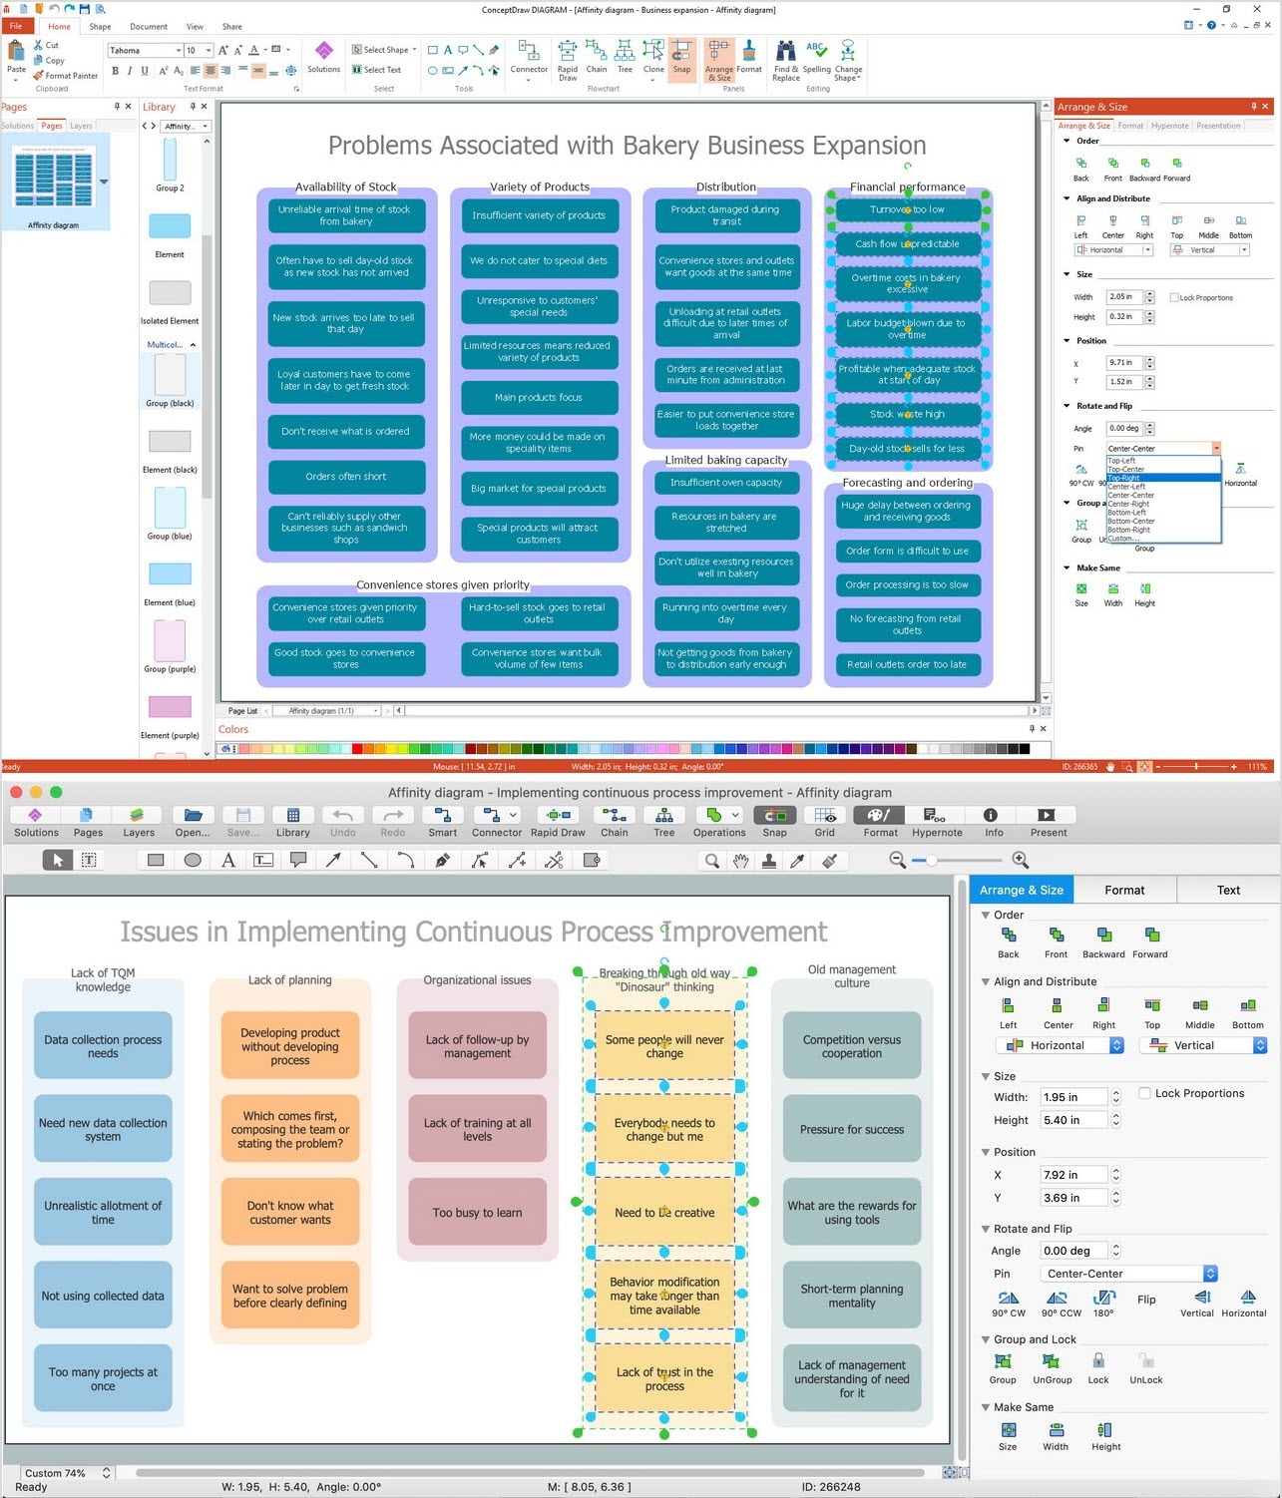The width and height of the screenshot is (1282, 1498).
Task: Select the Clone tool in the Flowchart group
Action: [x=652, y=56]
